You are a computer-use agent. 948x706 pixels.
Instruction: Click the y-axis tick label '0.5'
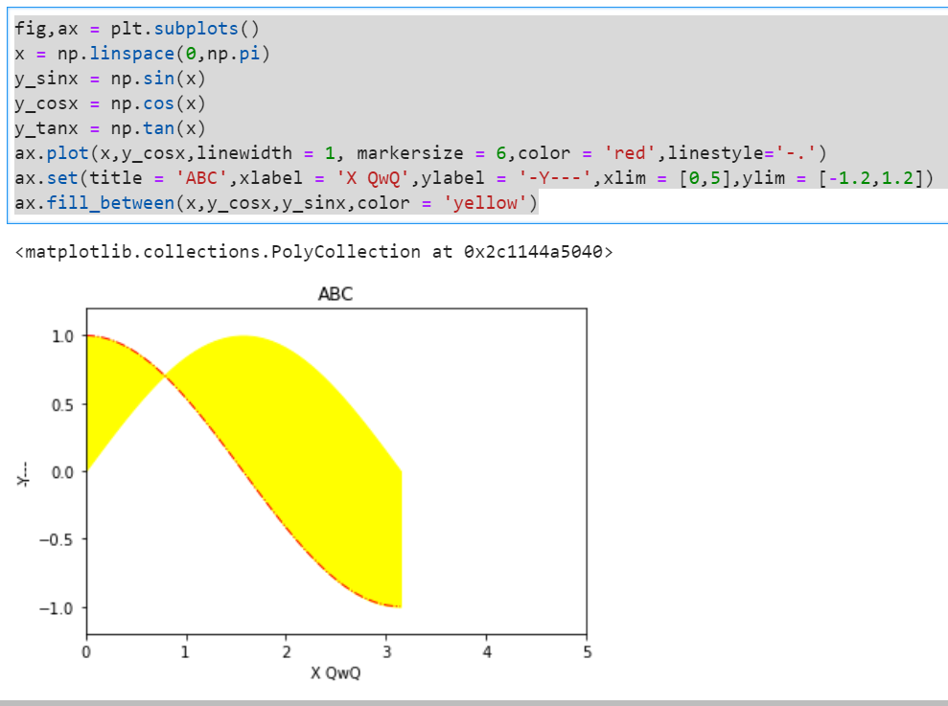coord(63,404)
